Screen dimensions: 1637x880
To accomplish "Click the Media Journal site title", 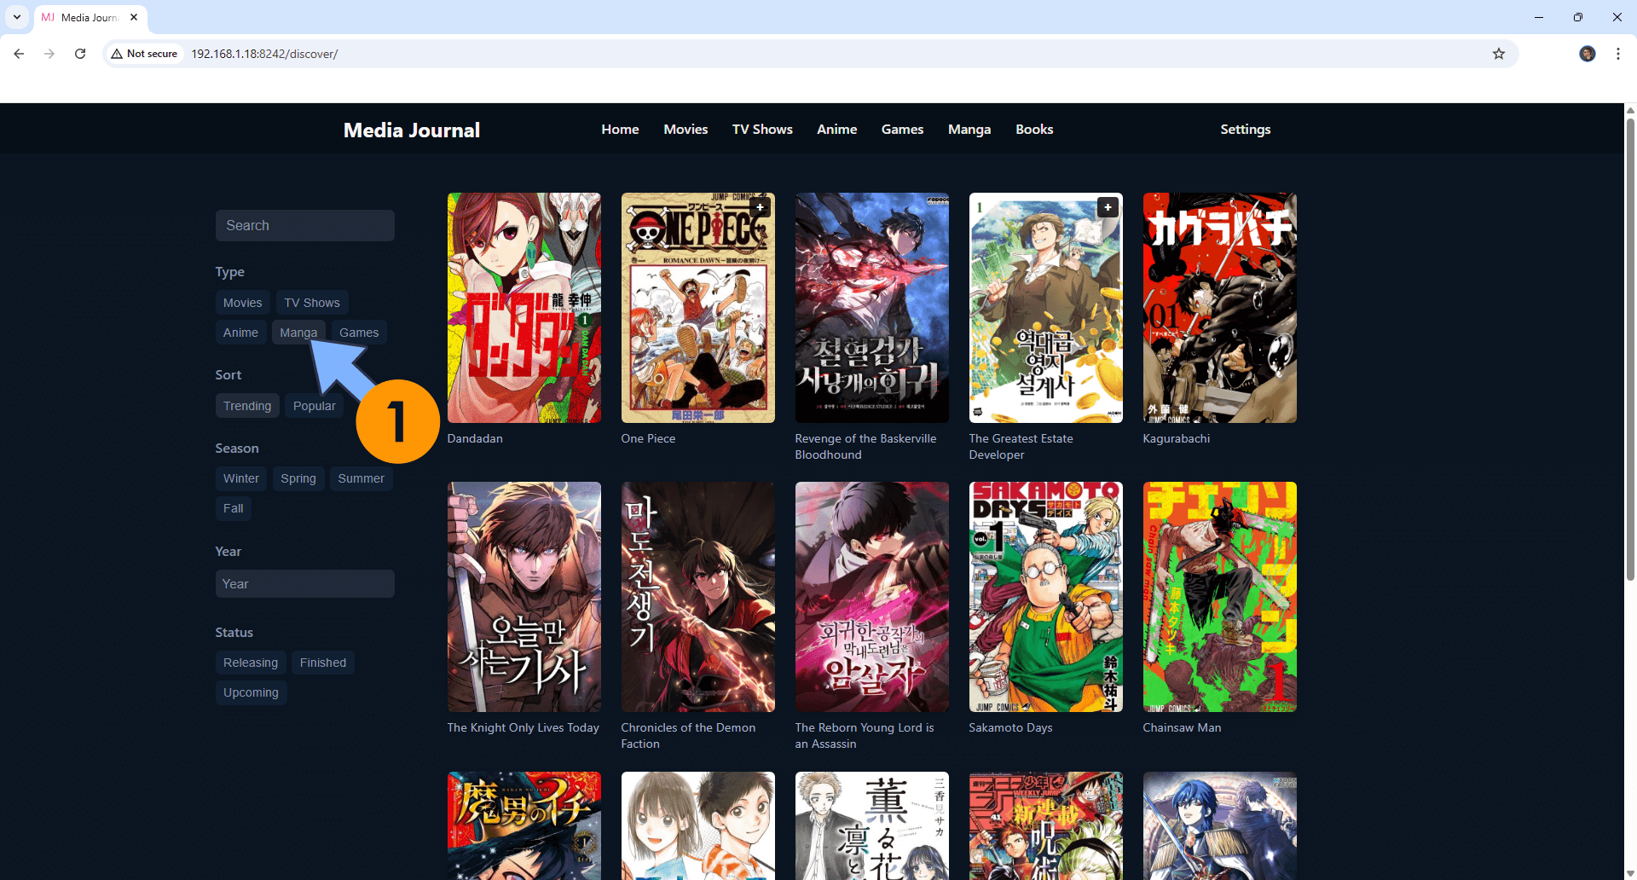I will (411, 130).
